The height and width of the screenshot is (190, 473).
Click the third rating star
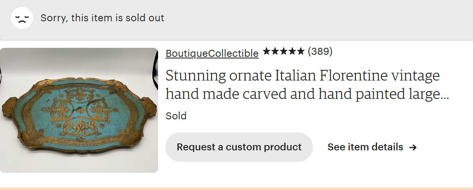283,51
